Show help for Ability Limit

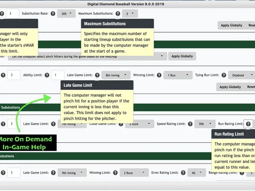click(47, 75)
